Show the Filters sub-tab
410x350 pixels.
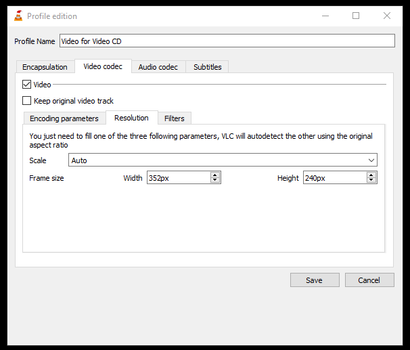pyautogui.click(x=175, y=118)
